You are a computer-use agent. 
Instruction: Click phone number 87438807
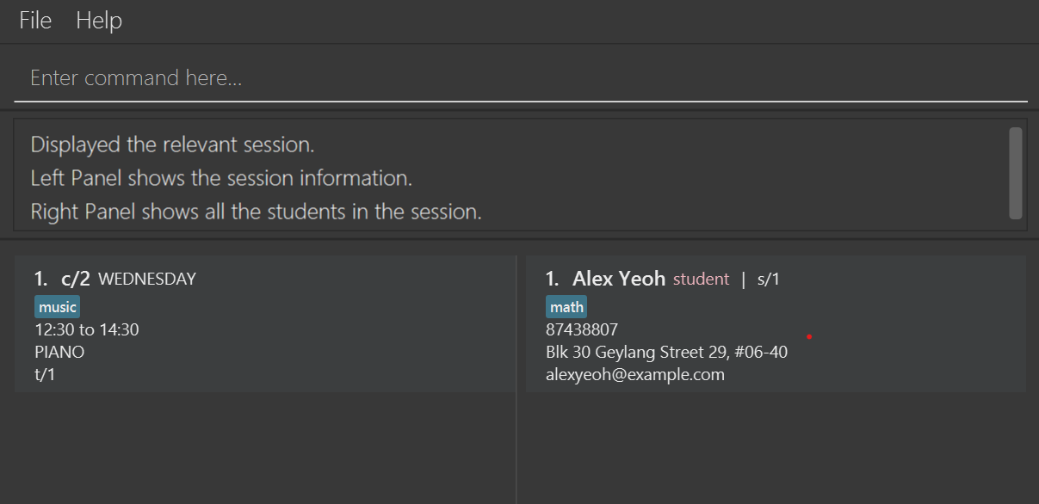point(582,329)
